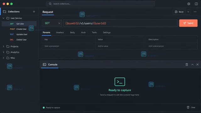Select the Get User request
Screen dimensions: 201x113
[x=19, y=24]
